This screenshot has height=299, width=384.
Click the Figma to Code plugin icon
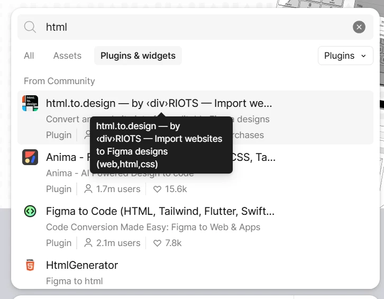tap(30, 211)
